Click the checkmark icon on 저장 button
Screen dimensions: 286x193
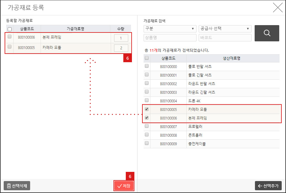120,186
